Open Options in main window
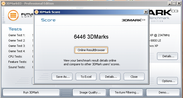183x98 pixels. 168,81
